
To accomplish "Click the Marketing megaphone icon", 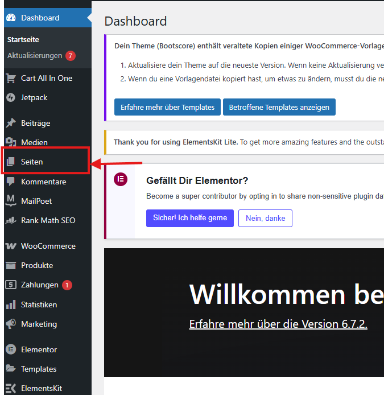I will pyautogui.click(x=10, y=324).
